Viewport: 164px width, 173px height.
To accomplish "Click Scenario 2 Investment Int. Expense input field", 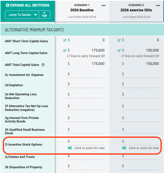I will pos(141,74).
